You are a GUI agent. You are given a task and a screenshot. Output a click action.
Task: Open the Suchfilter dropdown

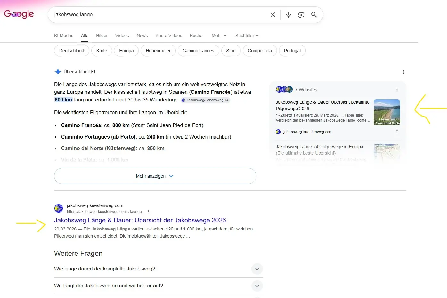pos(247,36)
